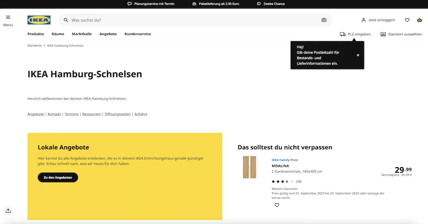This screenshot has height=224, width=428.
Task: Click the MOALINA star rating
Action: coord(283,181)
